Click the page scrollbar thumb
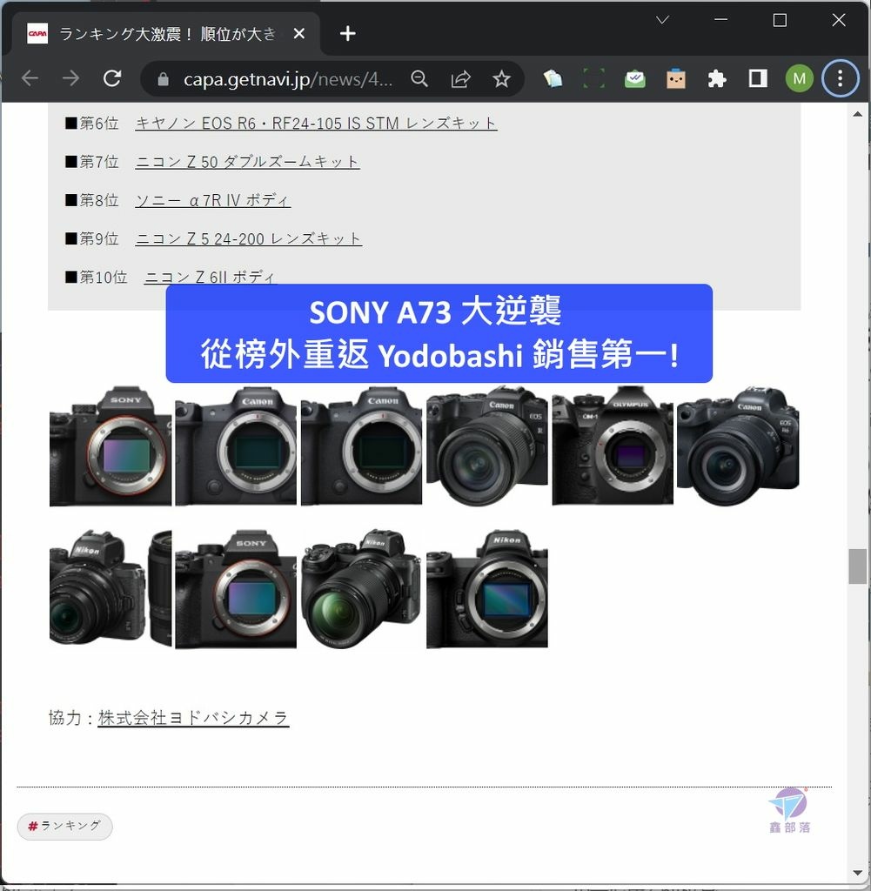The width and height of the screenshot is (871, 891). pos(857,566)
